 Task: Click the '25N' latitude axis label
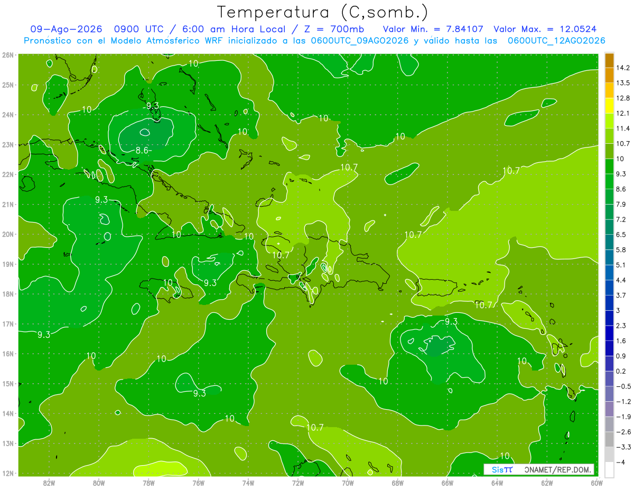pos(7,85)
